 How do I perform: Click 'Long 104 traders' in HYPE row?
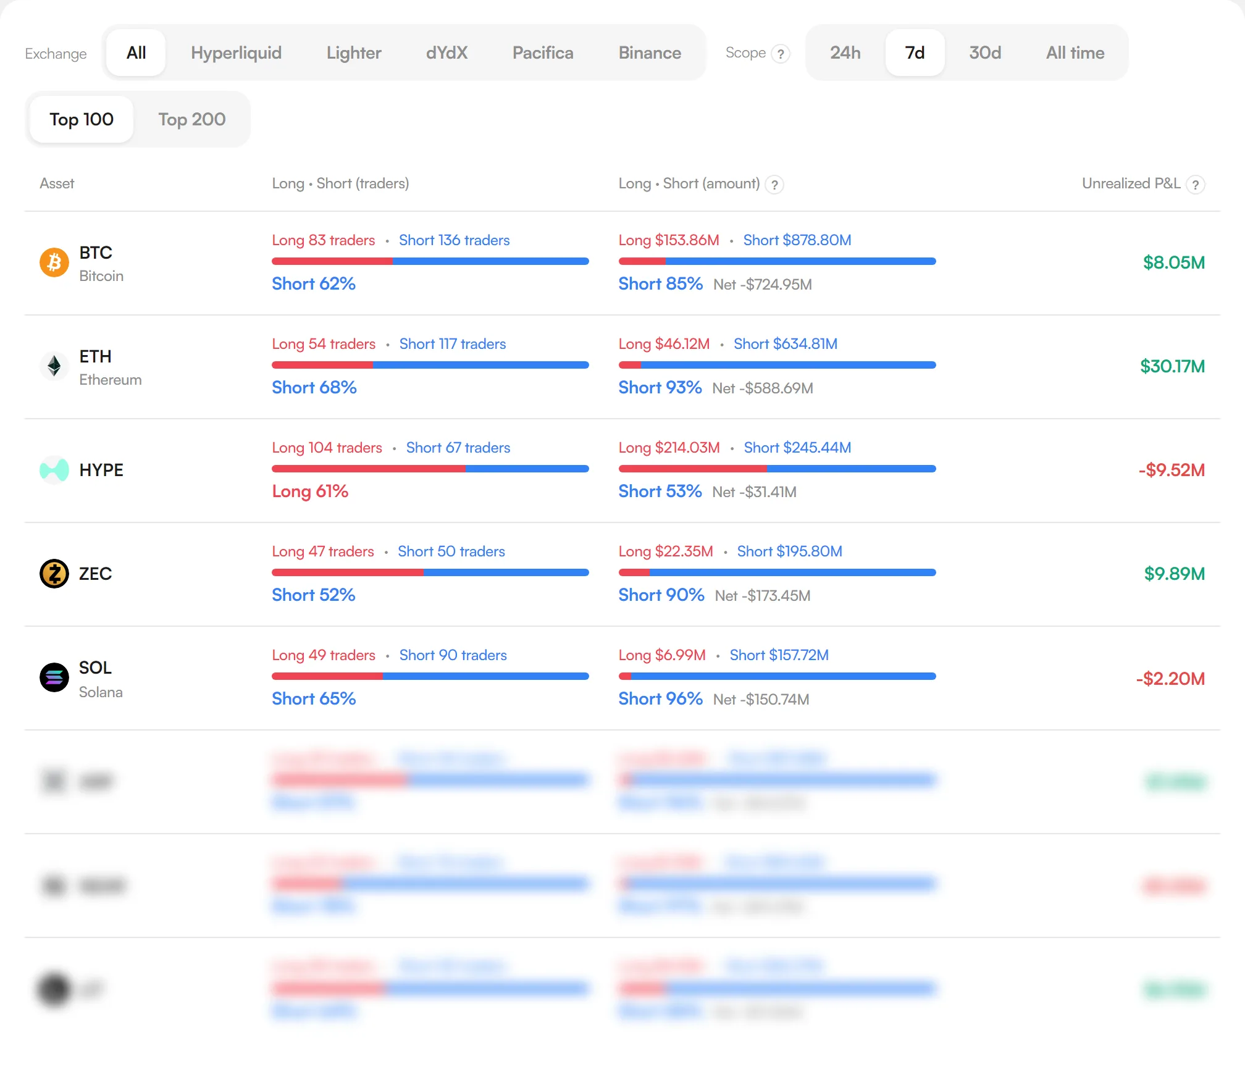point(327,448)
